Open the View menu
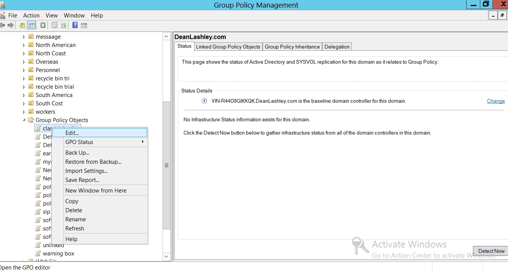The height and width of the screenshot is (271, 508). pyautogui.click(x=52, y=16)
